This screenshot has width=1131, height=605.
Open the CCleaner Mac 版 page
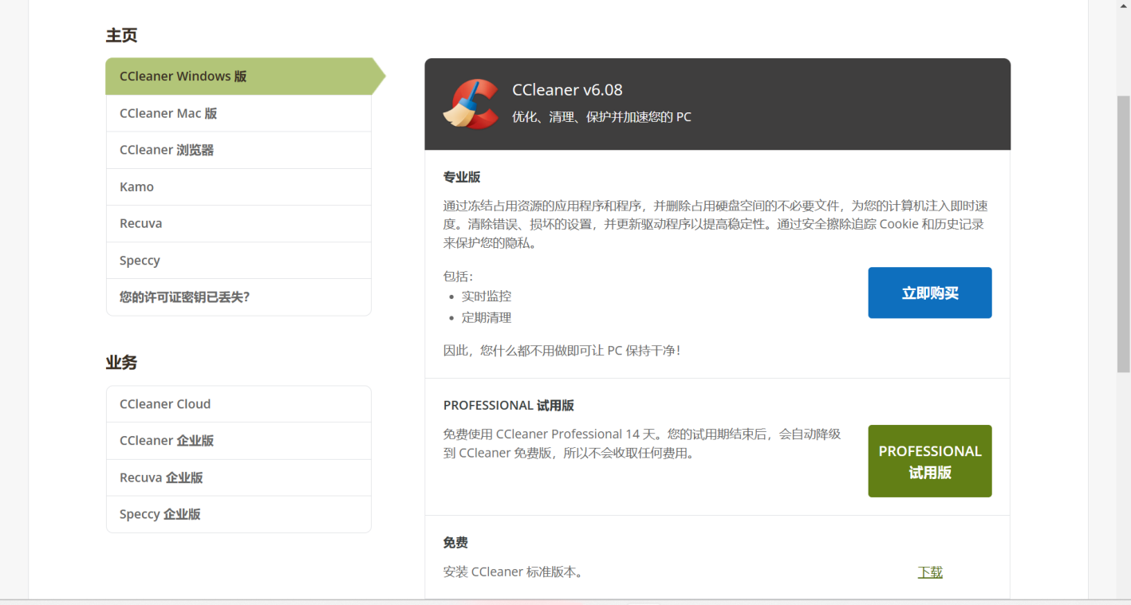click(167, 113)
